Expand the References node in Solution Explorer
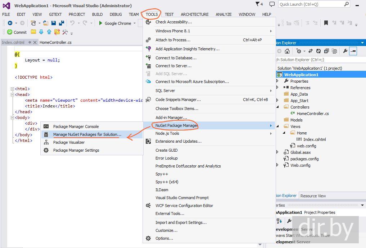Image resolution: width=366 pixels, height=248 pixels. pyautogui.click(x=277, y=88)
